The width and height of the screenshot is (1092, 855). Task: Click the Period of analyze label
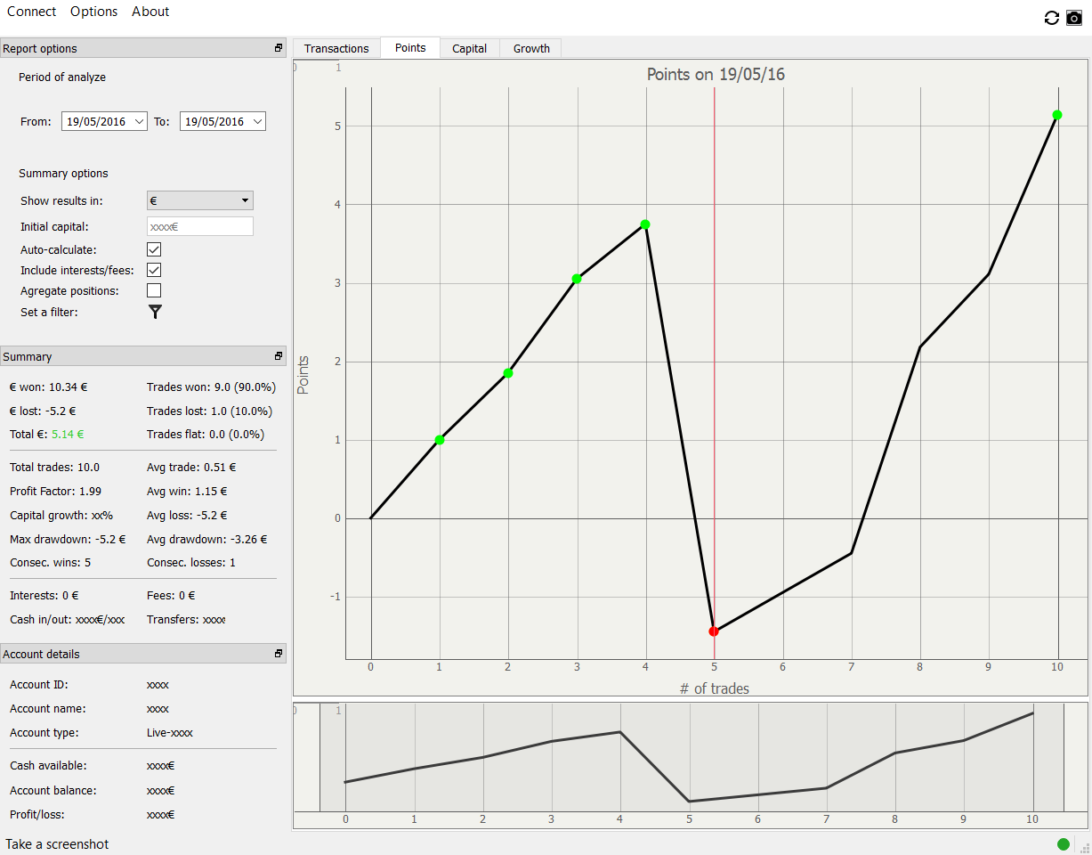point(62,77)
